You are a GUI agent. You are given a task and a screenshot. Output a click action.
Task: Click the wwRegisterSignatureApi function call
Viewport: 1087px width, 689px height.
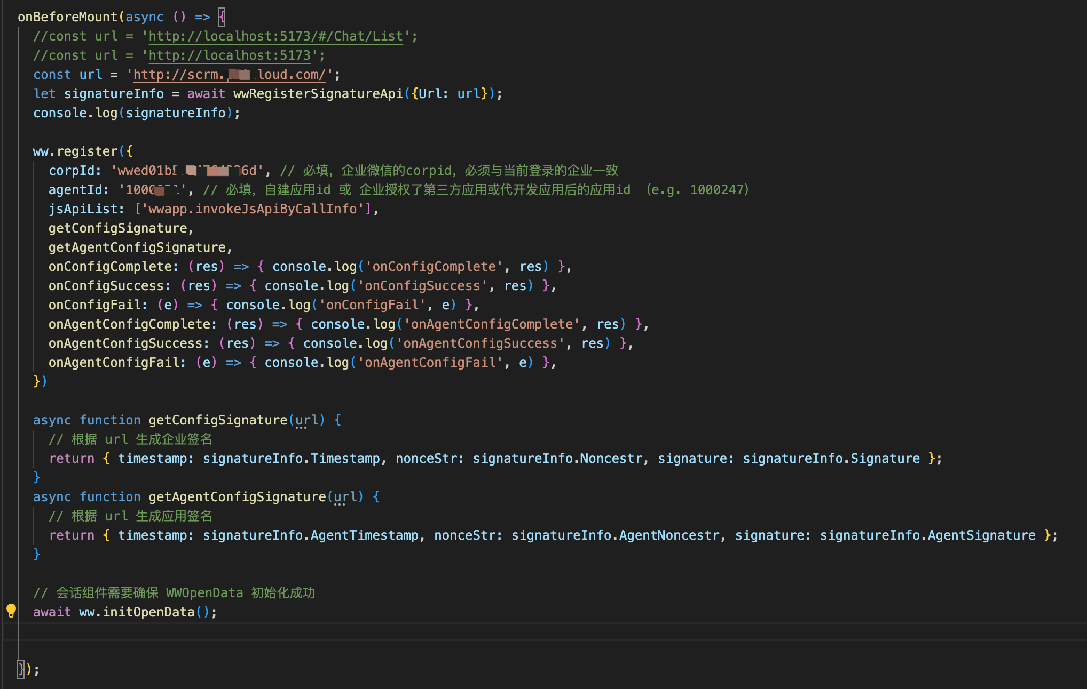tap(318, 94)
